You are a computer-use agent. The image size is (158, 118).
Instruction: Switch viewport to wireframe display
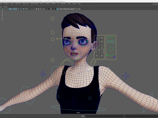(8, 9)
